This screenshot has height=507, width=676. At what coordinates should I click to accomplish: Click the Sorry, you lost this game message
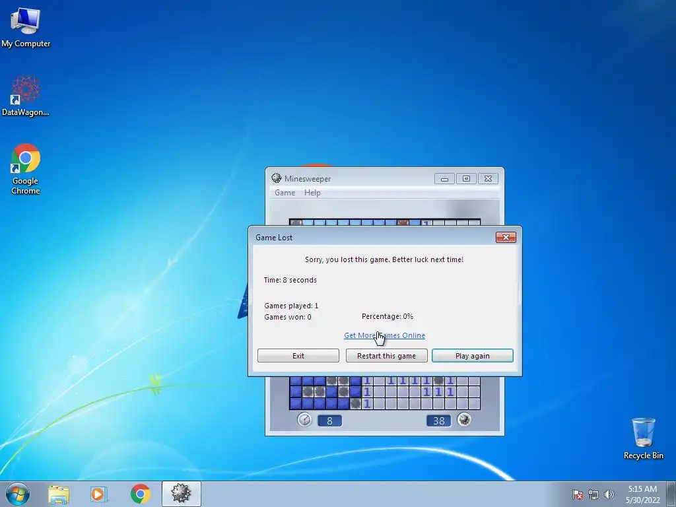coord(384,259)
